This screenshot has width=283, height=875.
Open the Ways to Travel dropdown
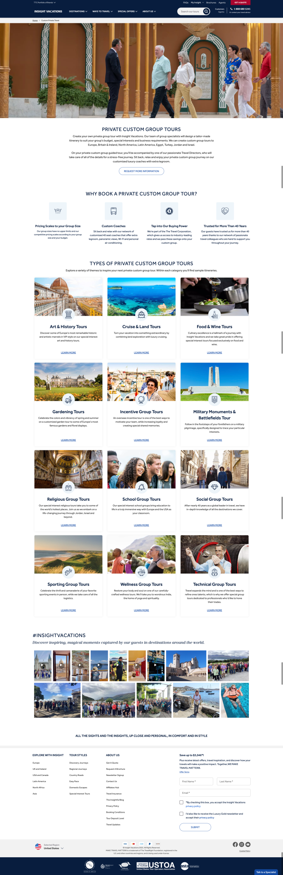pos(102,11)
